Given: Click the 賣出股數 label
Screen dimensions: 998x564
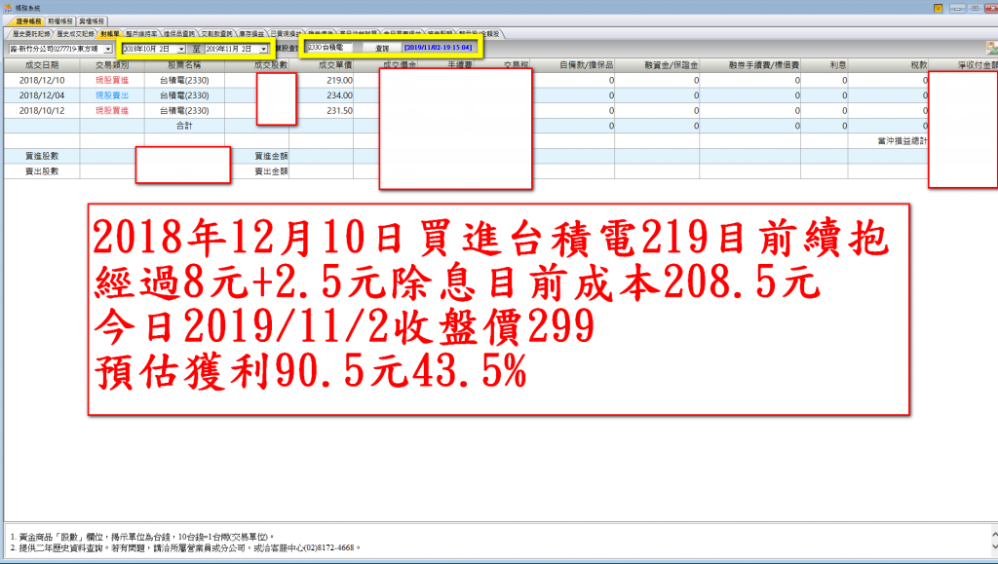Looking at the screenshot, I should coord(42,171).
